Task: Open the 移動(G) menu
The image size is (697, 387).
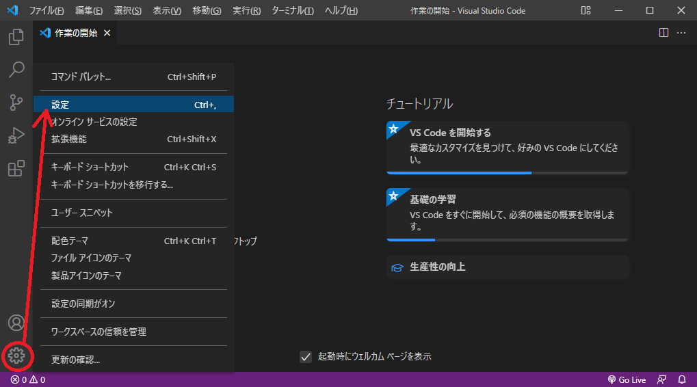Action: [207, 11]
